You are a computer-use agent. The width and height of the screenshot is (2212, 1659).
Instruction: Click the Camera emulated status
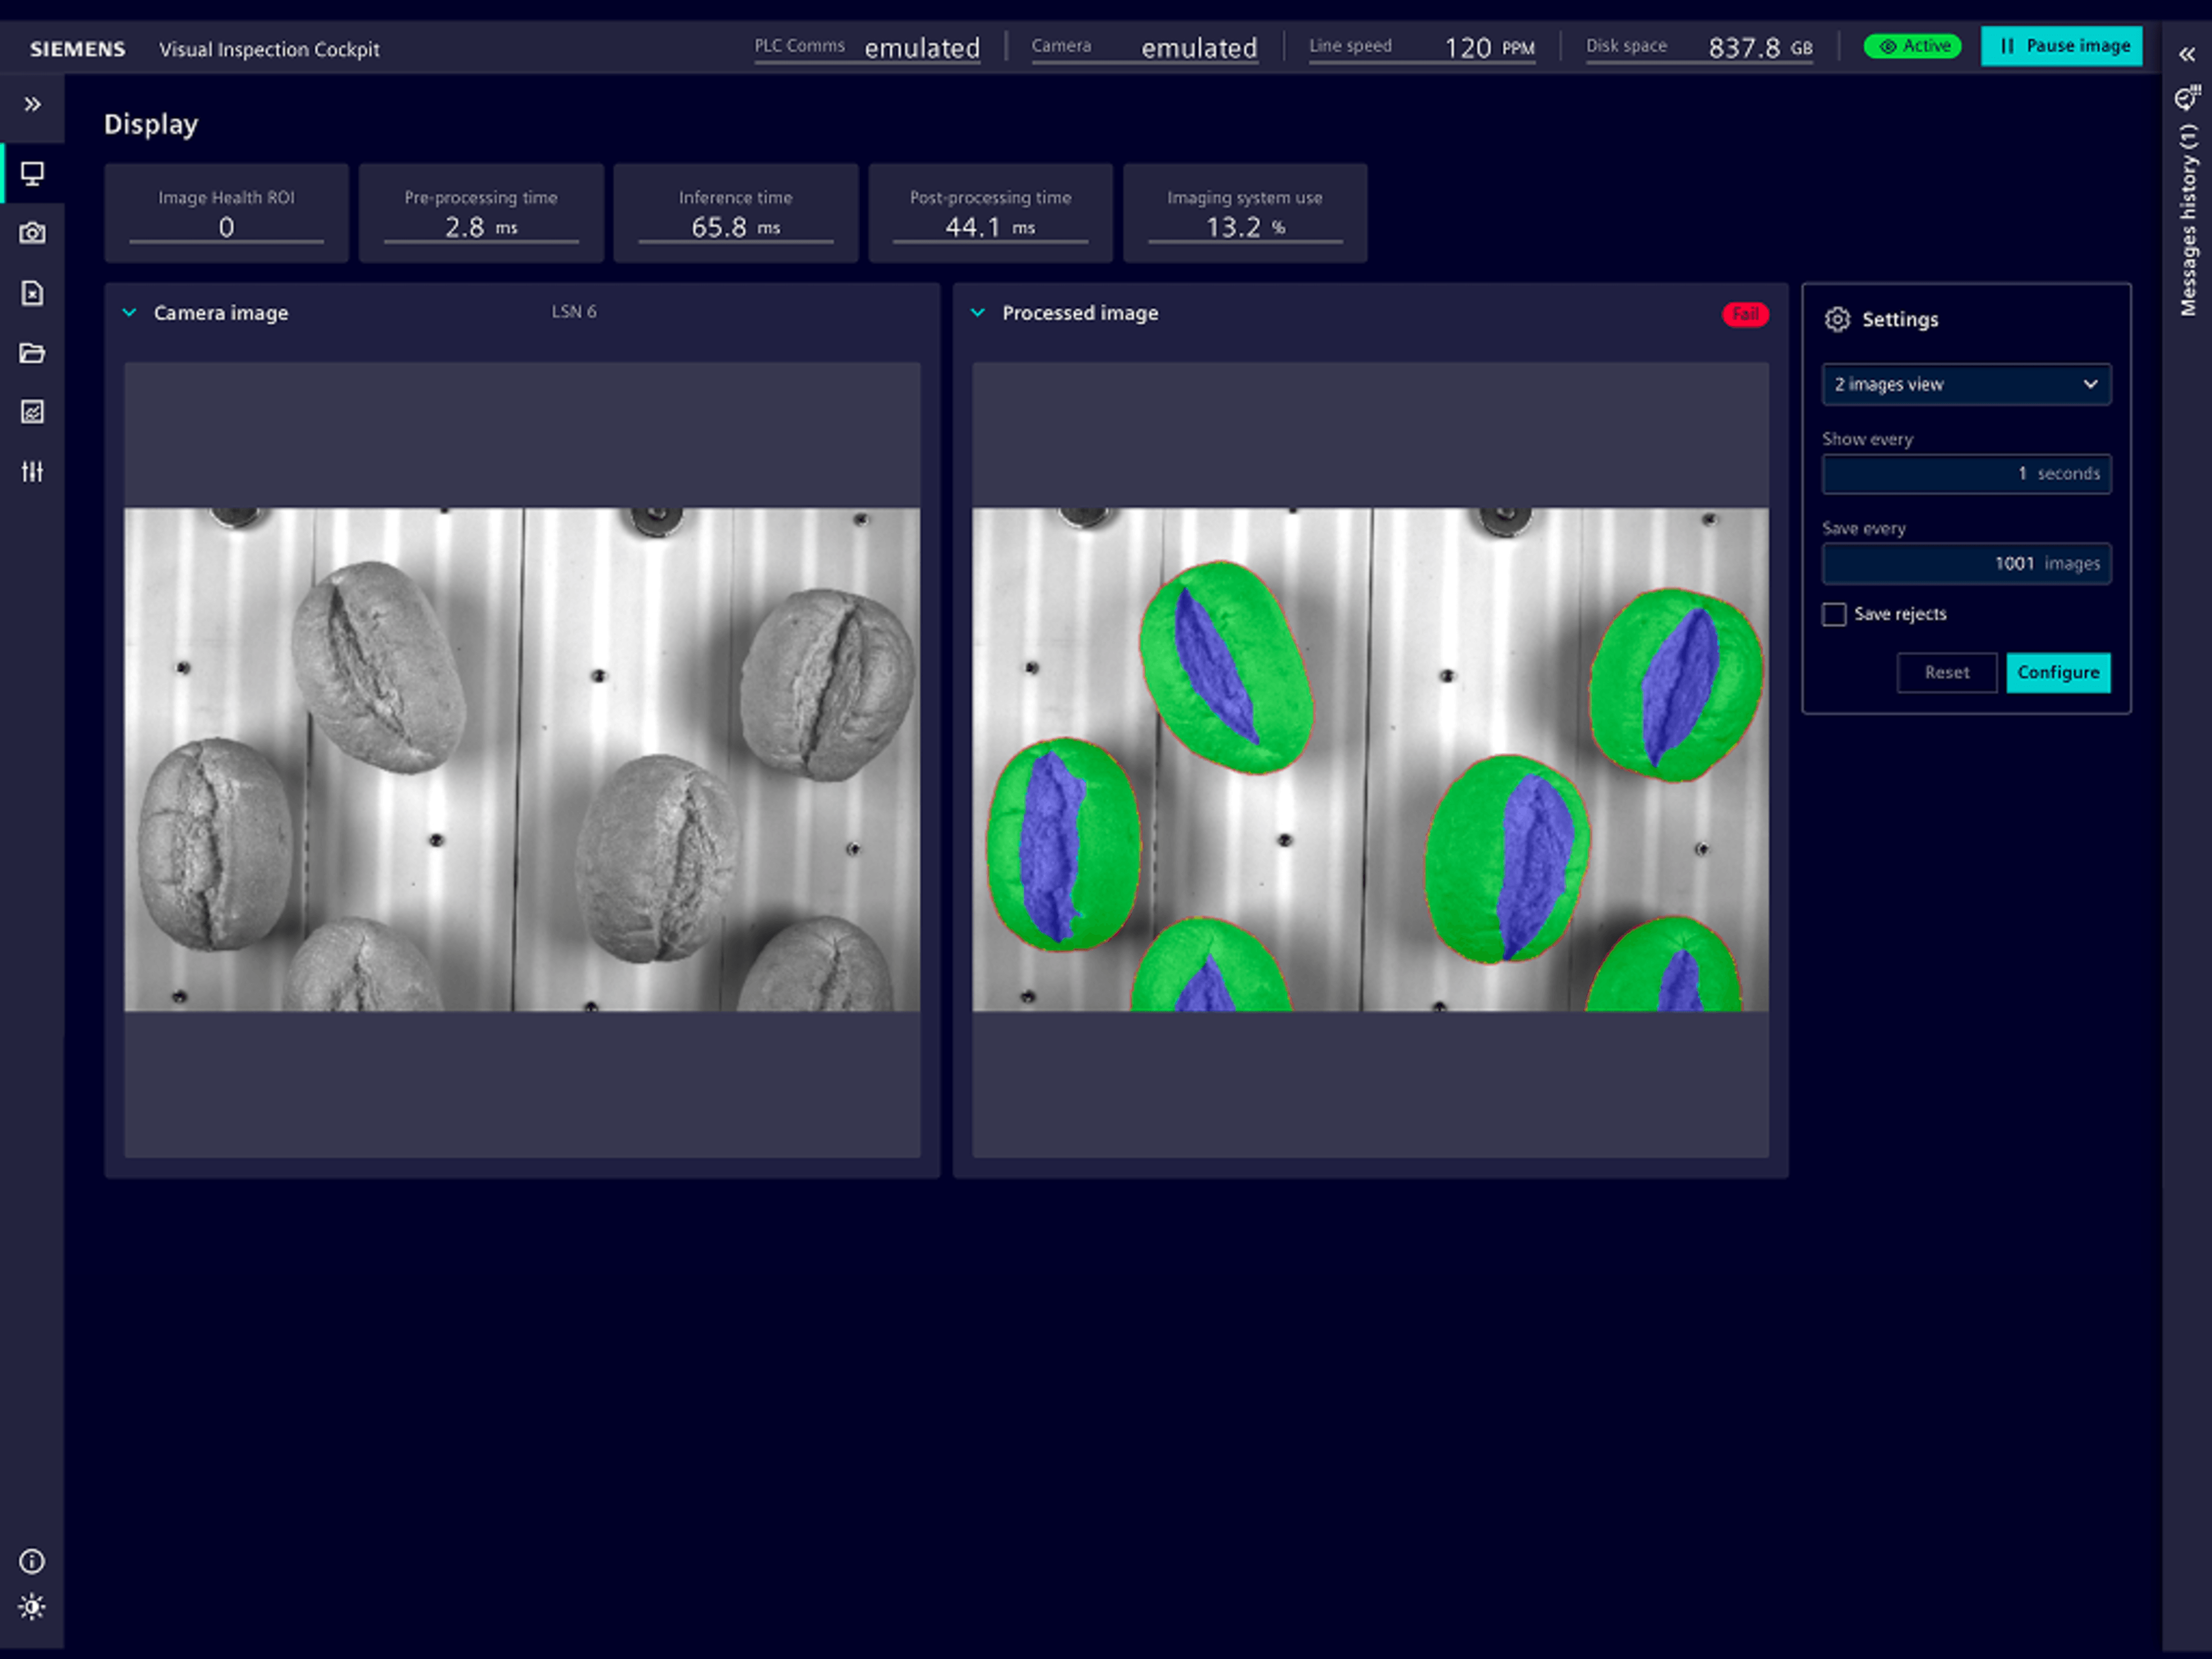click(1144, 47)
